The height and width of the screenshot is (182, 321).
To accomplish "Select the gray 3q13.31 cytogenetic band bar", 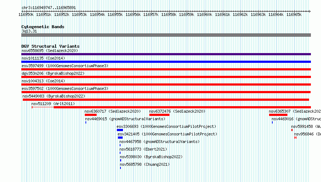I will 166,35.
